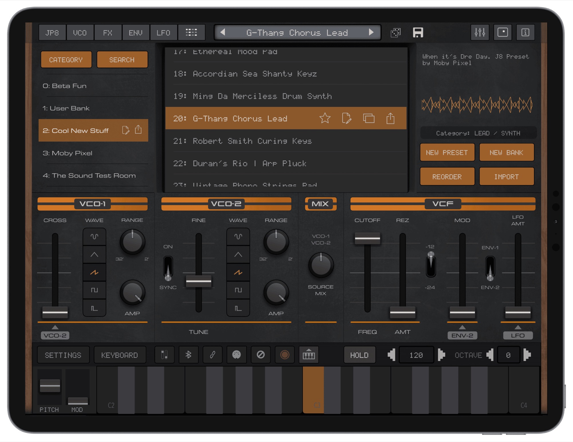Select the triangle wave for VCO-1

tap(94, 255)
